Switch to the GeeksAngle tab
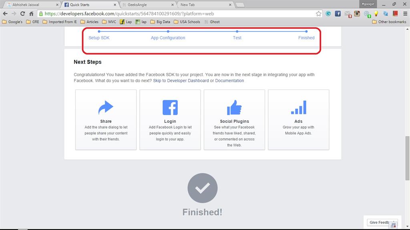410x230 pixels. point(148,5)
